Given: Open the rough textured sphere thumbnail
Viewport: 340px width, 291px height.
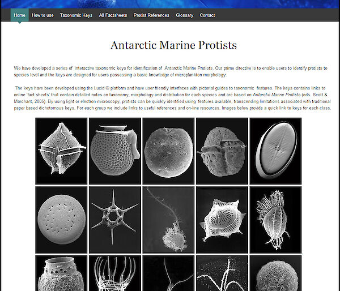Looking at the screenshot, I should click(x=275, y=273).
